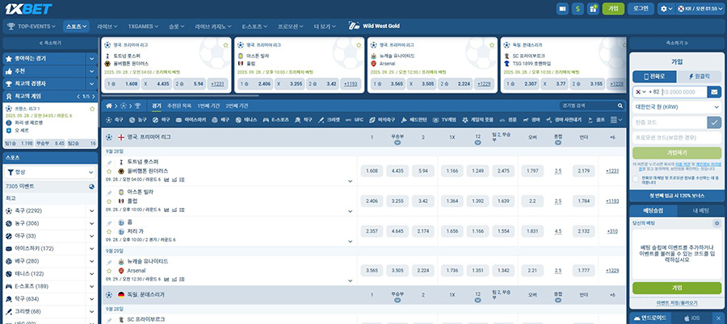Bet on 1.608 odds for 토트넘 홋스퍼 row
Screen dimensions: 727x324
click(372, 171)
